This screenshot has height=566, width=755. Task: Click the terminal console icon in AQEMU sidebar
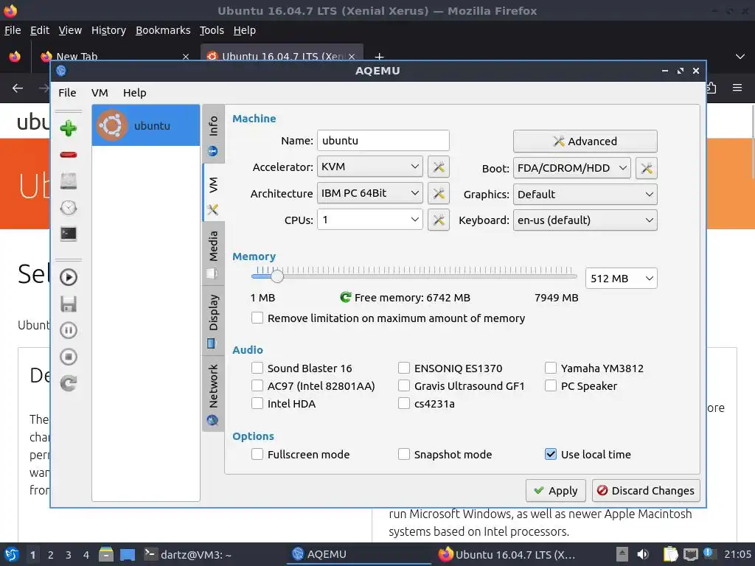pos(69,234)
